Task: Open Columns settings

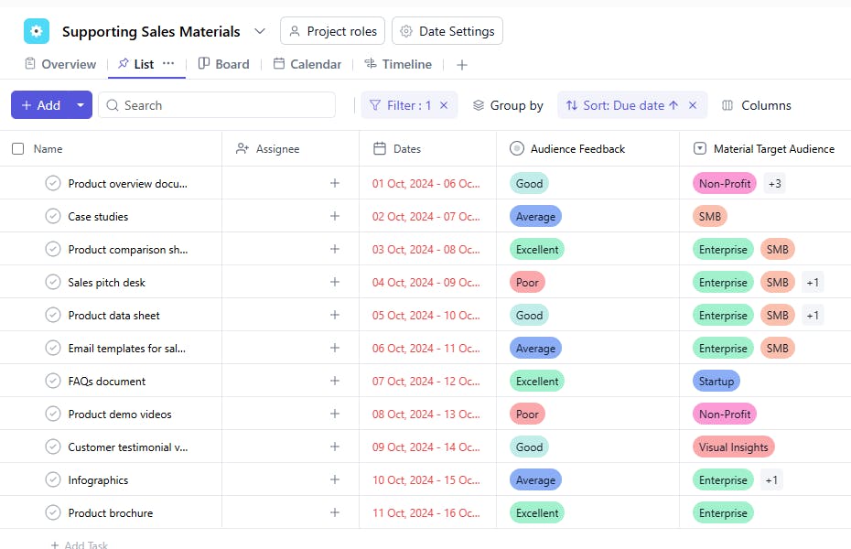Action: 757,105
